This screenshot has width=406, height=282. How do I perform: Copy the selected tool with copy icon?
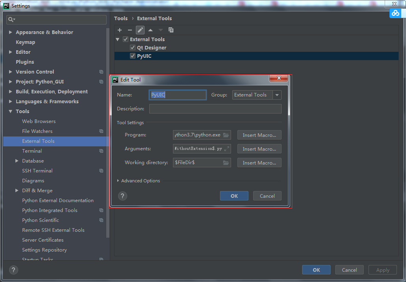pyautogui.click(x=171, y=30)
